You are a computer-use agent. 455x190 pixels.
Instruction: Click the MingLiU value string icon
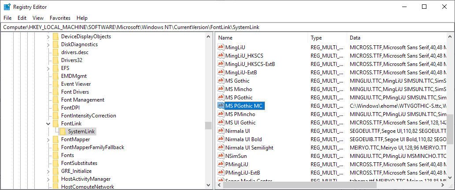point(221,47)
